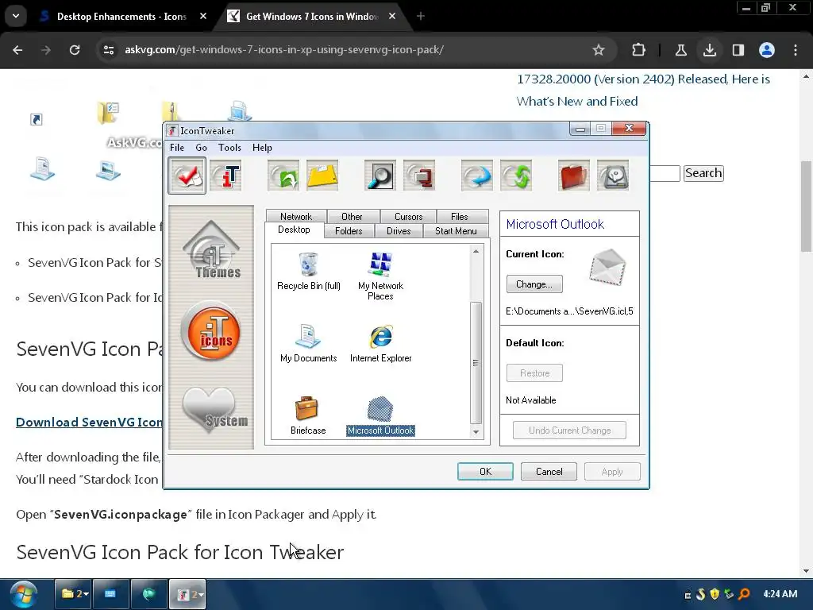Click the magnifying glass toolbar icon
Viewport: 813px width, 610px height.
(380, 176)
